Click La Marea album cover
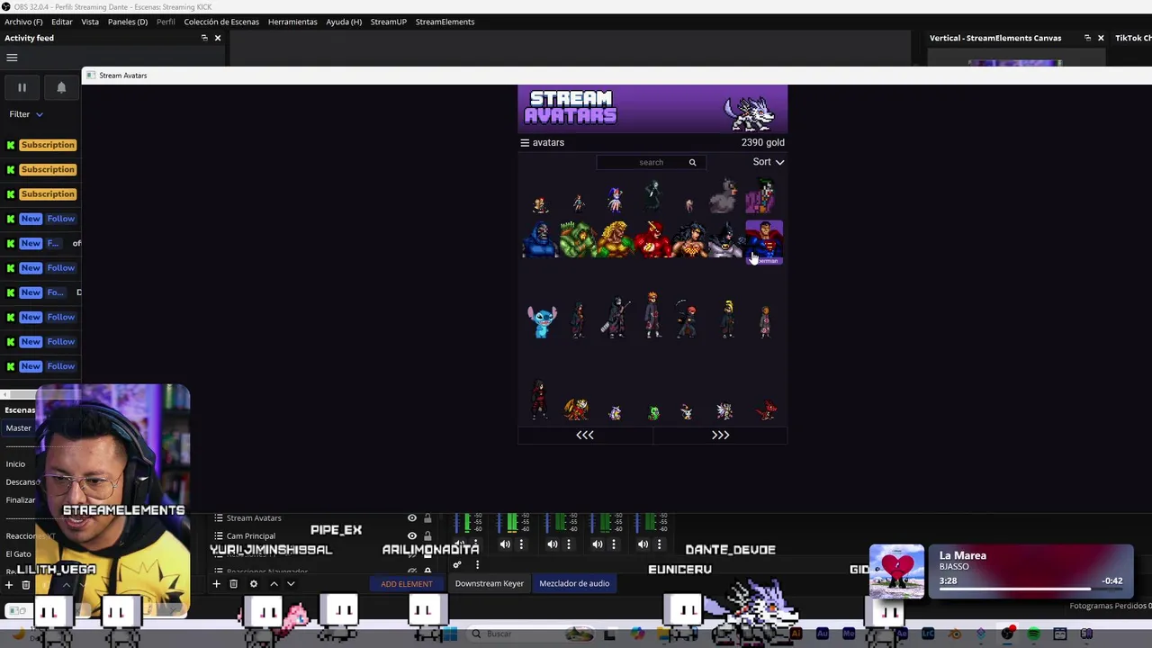 896,571
